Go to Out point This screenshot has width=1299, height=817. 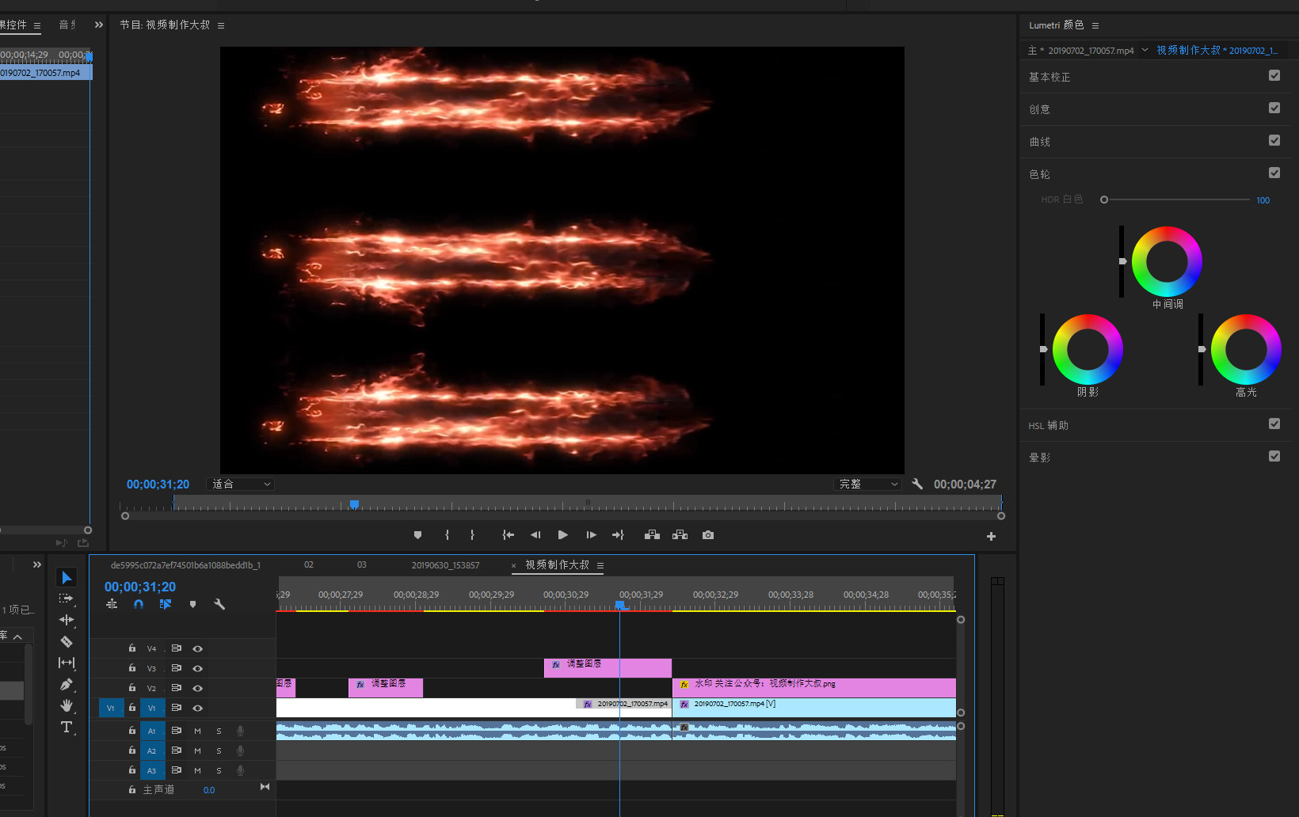(x=618, y=535)
